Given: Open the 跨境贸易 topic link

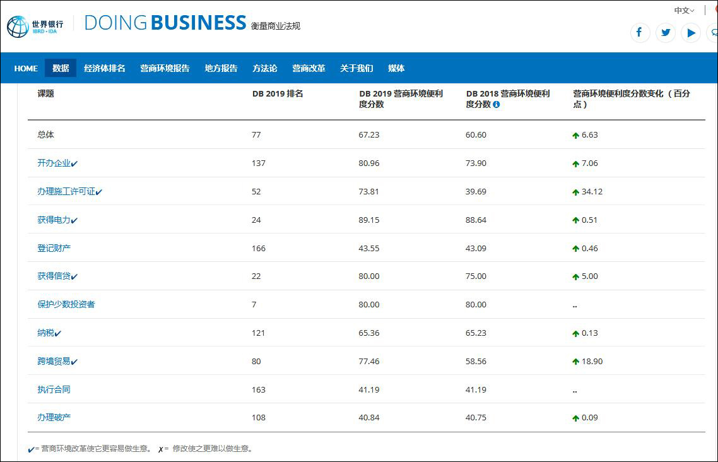Looking at the screenshot, I should click(54, 361).
